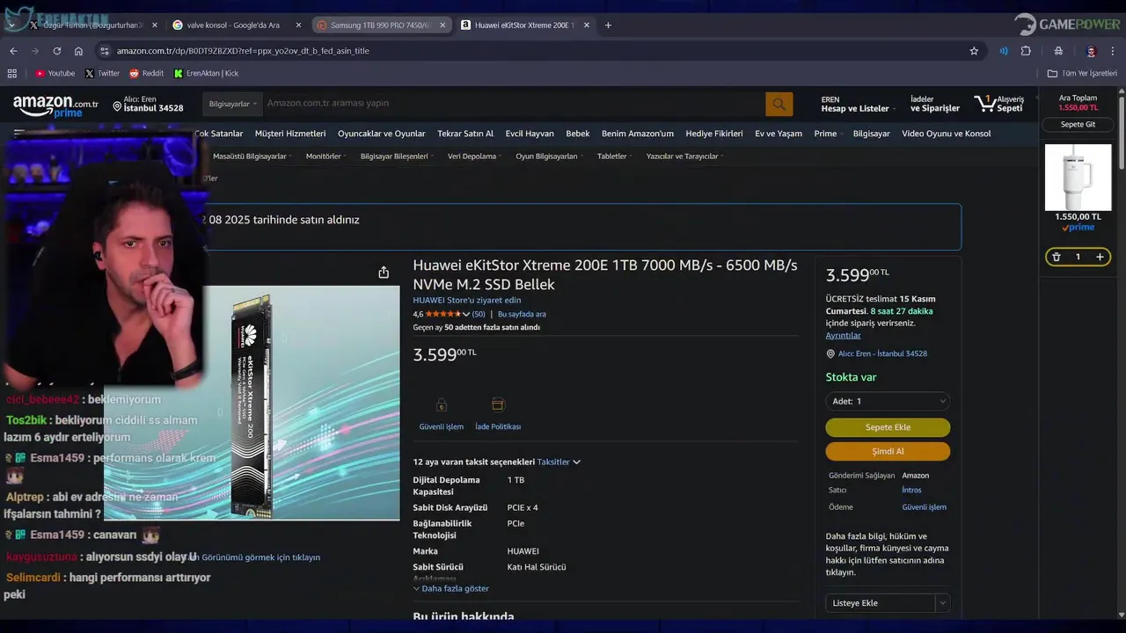Open the Twitter bookmark

click(x=102, y=73)
